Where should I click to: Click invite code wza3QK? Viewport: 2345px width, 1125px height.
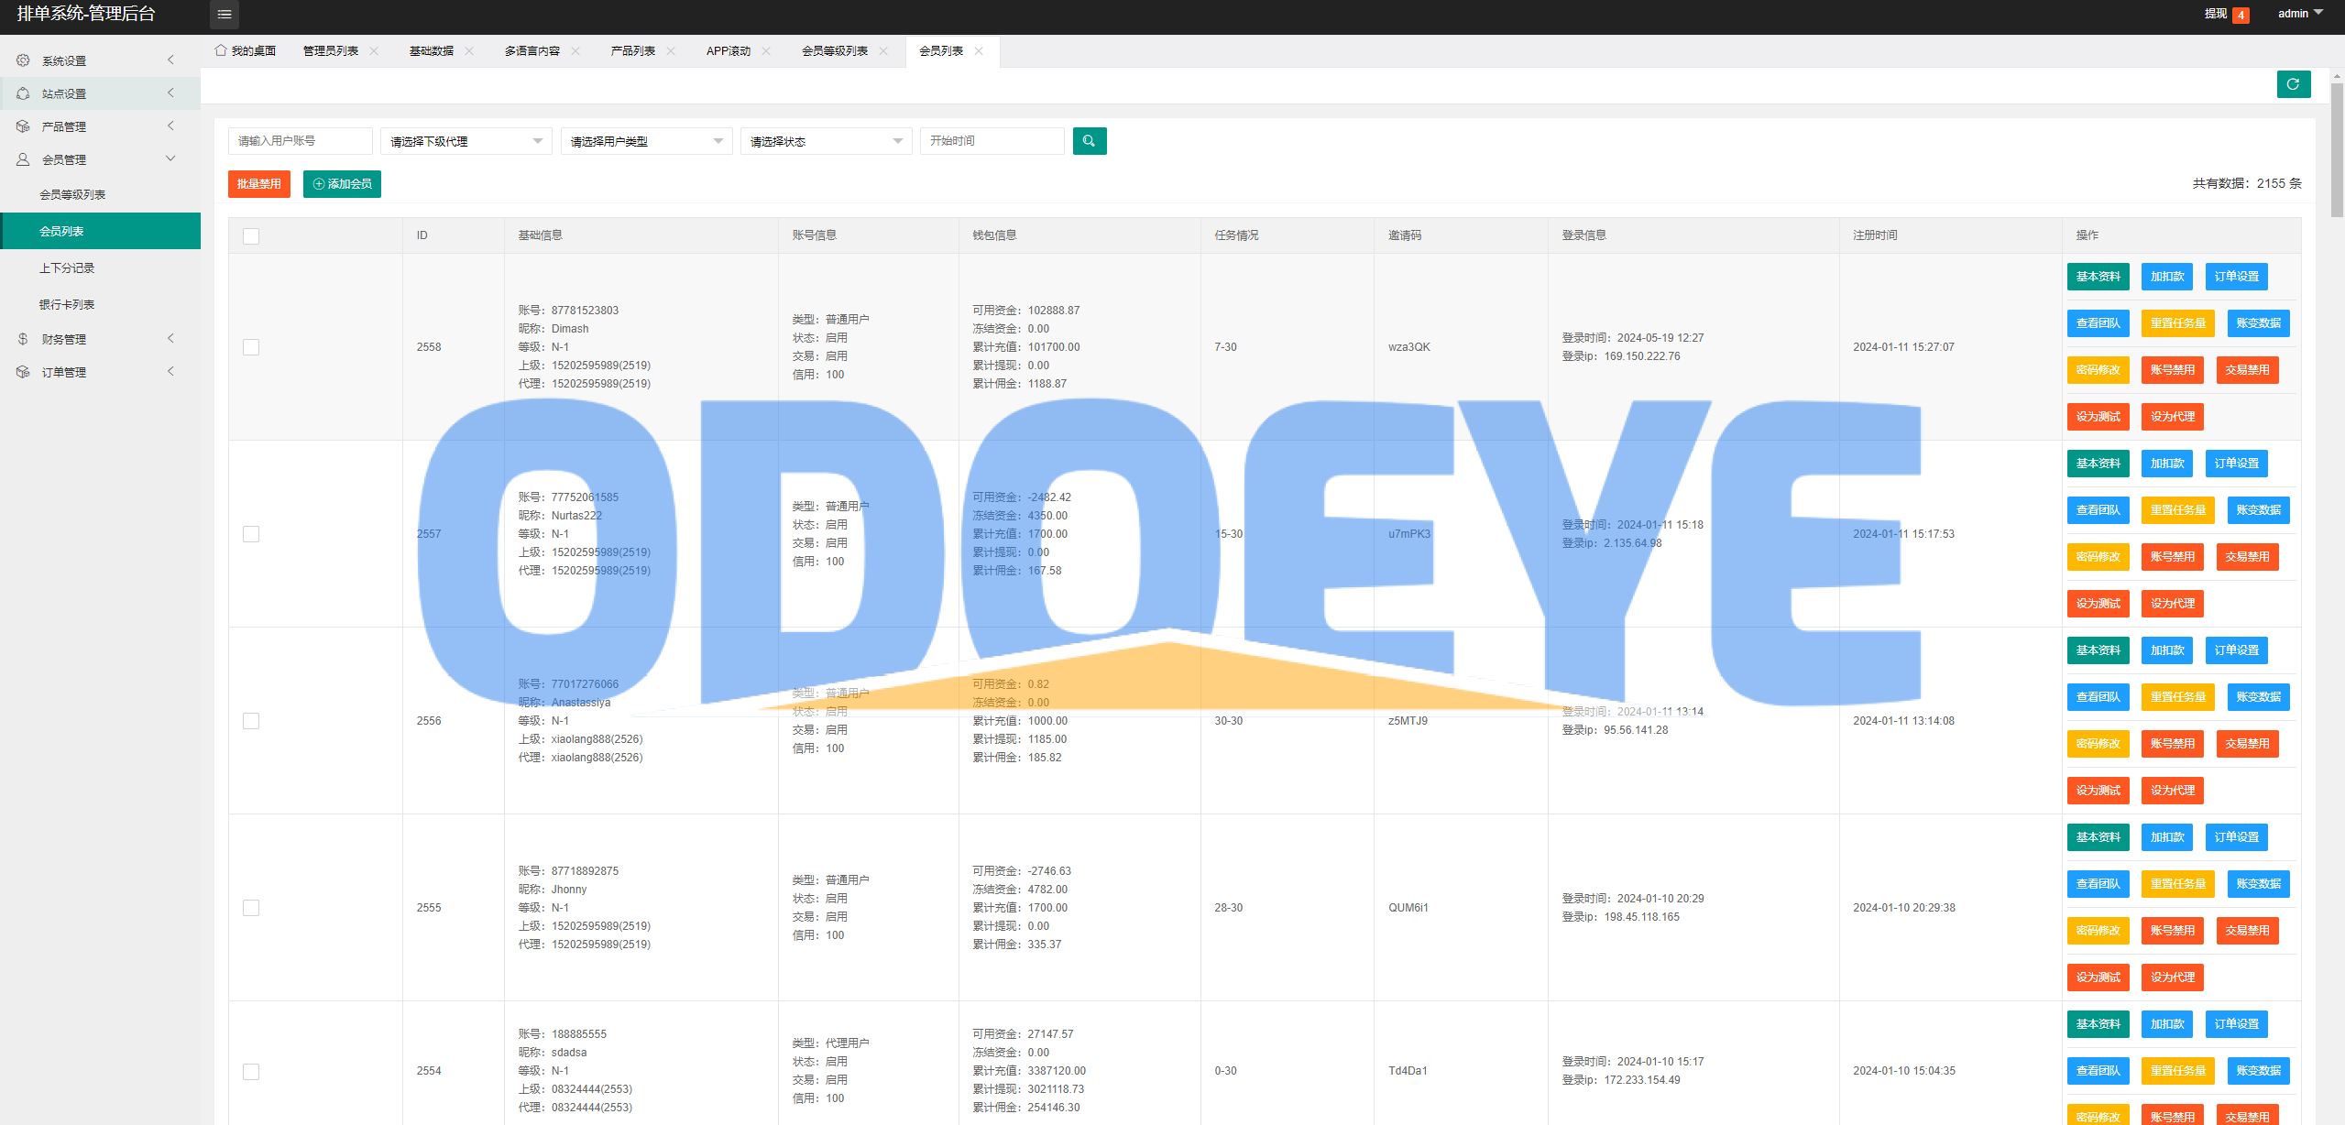point(1408,347)
